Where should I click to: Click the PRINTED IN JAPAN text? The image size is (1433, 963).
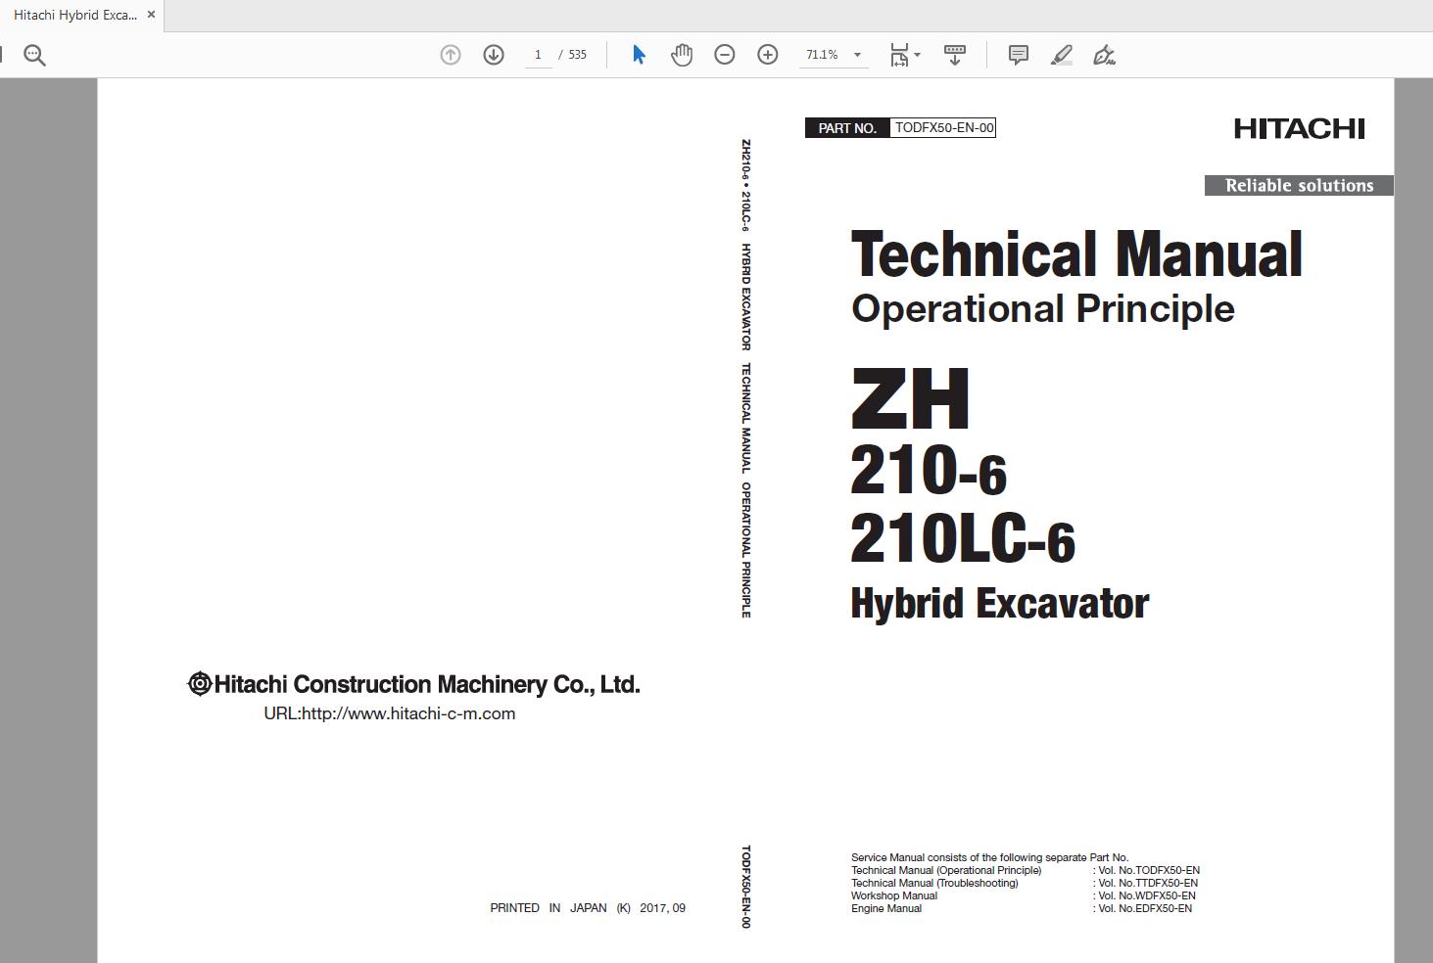tap(588, 908)
